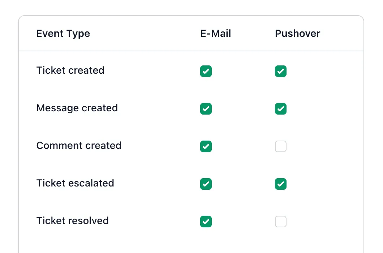Click the E-Mail column header
This screenshot has height=253, width=383.
pos(216,34)
